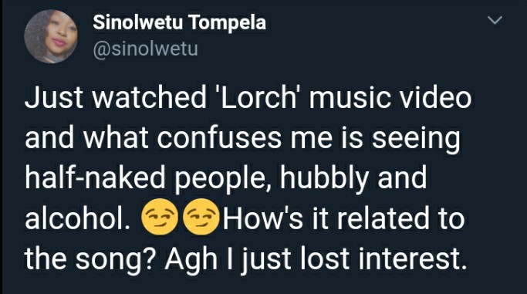The width and height of the screenshot is (527, 294).
Task: Click the word "people," in the tweet
Action: [x=223, y=179]
